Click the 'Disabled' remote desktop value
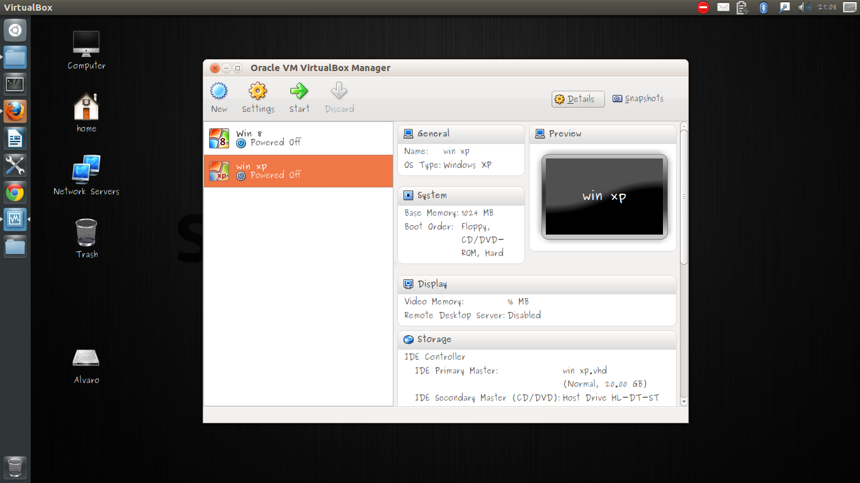This screenshot has height=483, width=860. 524,316
